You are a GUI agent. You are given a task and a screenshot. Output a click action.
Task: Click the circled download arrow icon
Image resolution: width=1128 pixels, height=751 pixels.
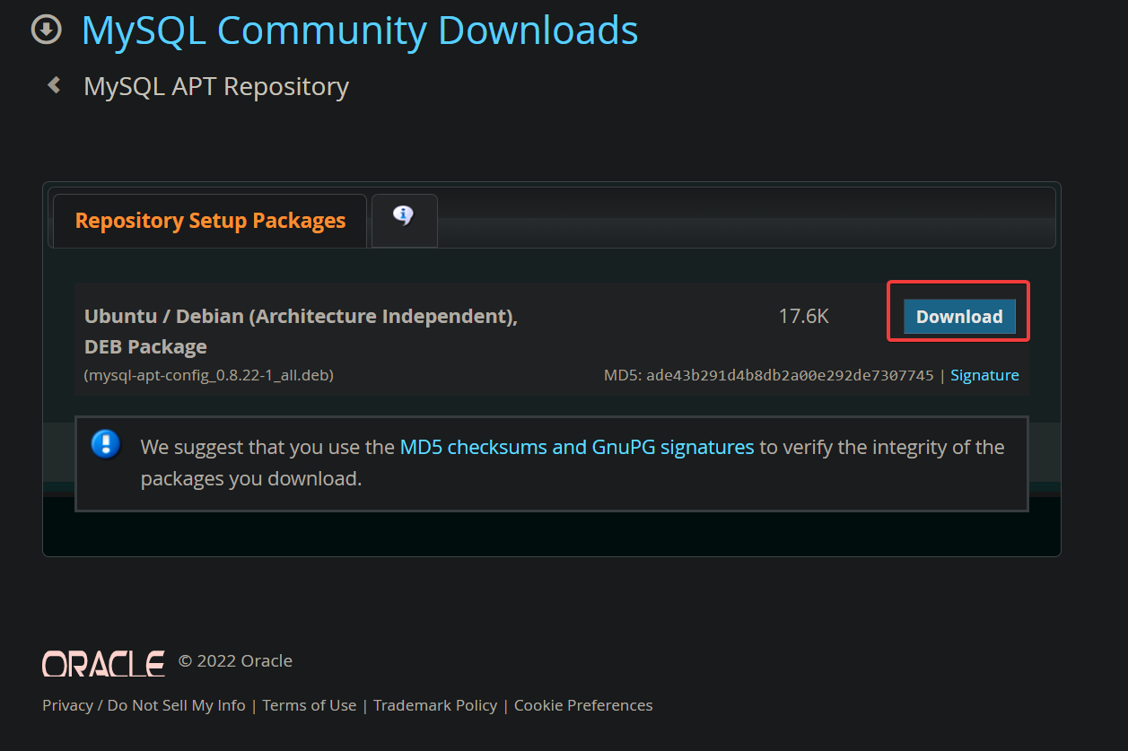pyautogui.click(x=46, y=30)
